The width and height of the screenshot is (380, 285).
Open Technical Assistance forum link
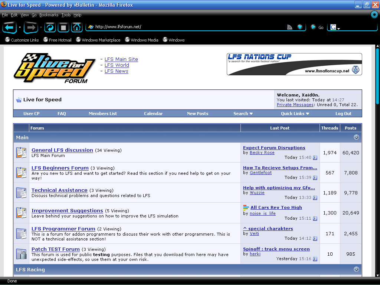[x=59, y=190]
